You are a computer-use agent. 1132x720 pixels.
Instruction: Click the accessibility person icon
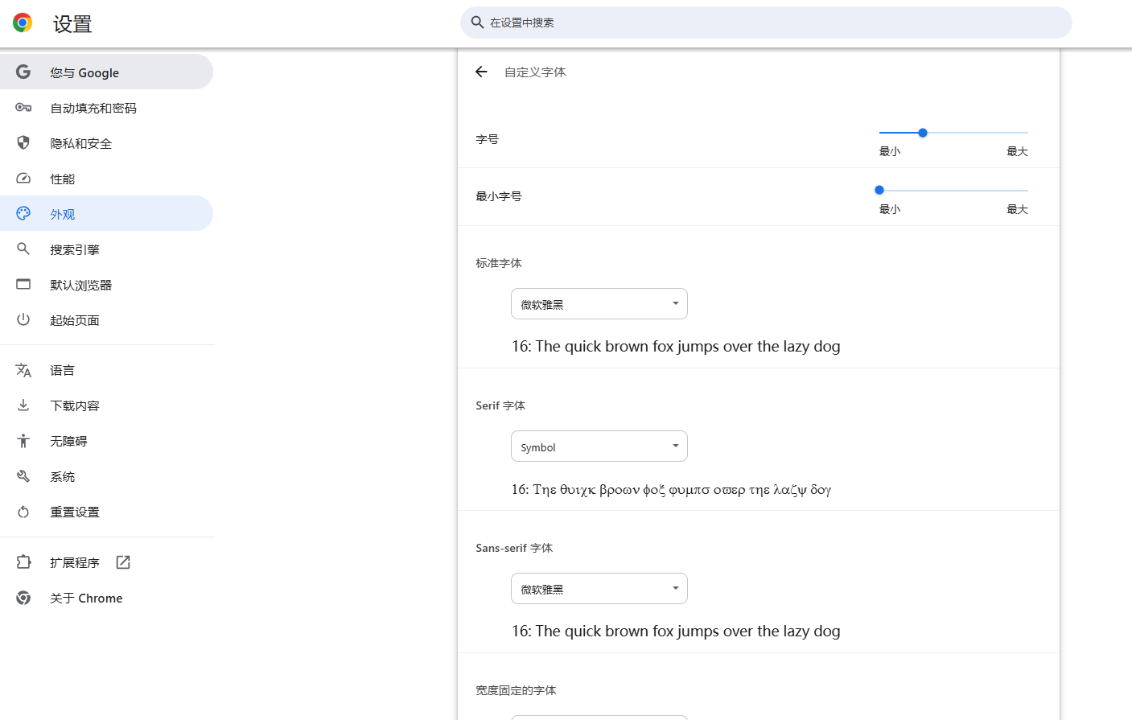(x=23, y=440)
